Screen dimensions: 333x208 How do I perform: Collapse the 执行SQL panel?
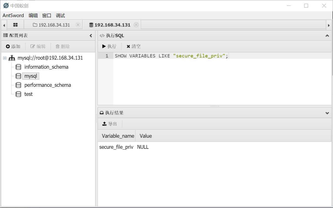[327, 36]
